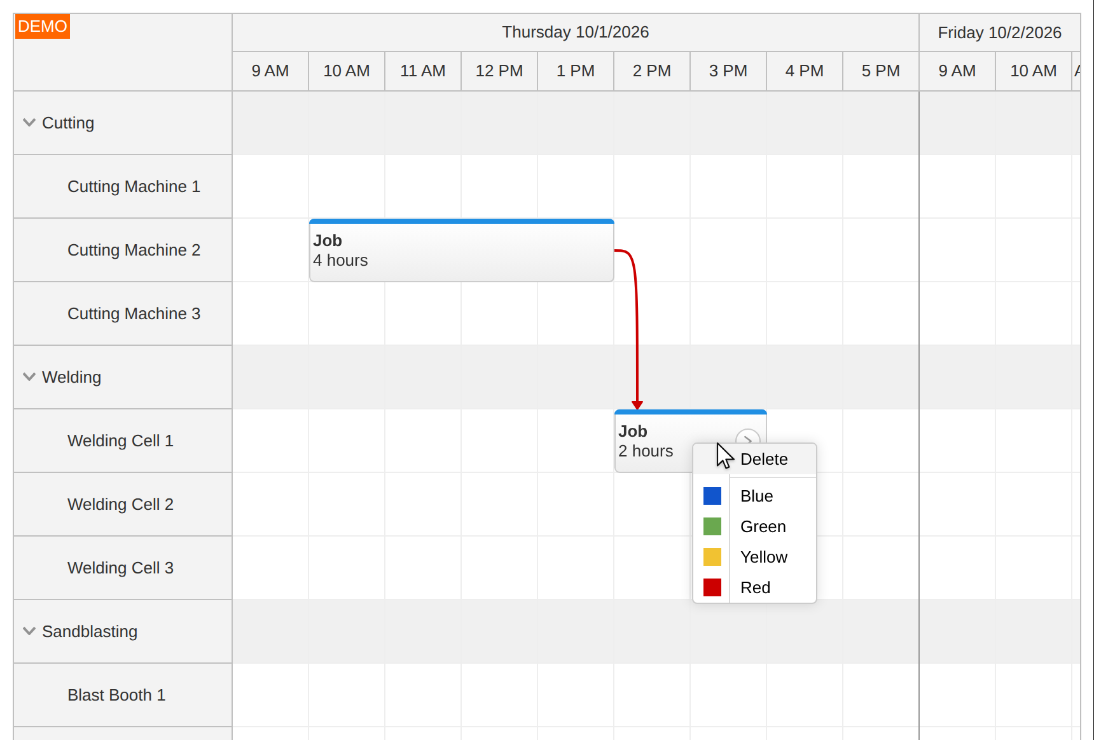Click the 1 PM time header
The height and width of the screenshot is (740, 1094).
[x=576, y=71]
